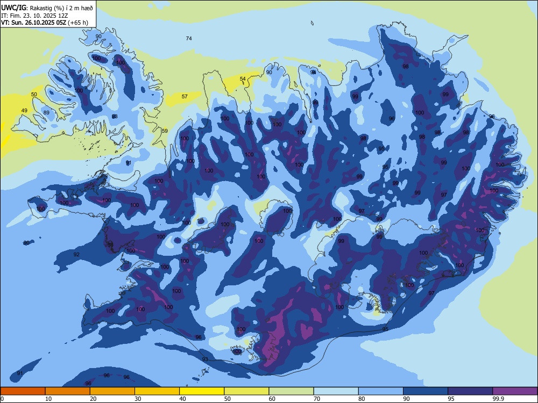Click the map value '59' near the Westfjords coast

(x=165, y=131)
